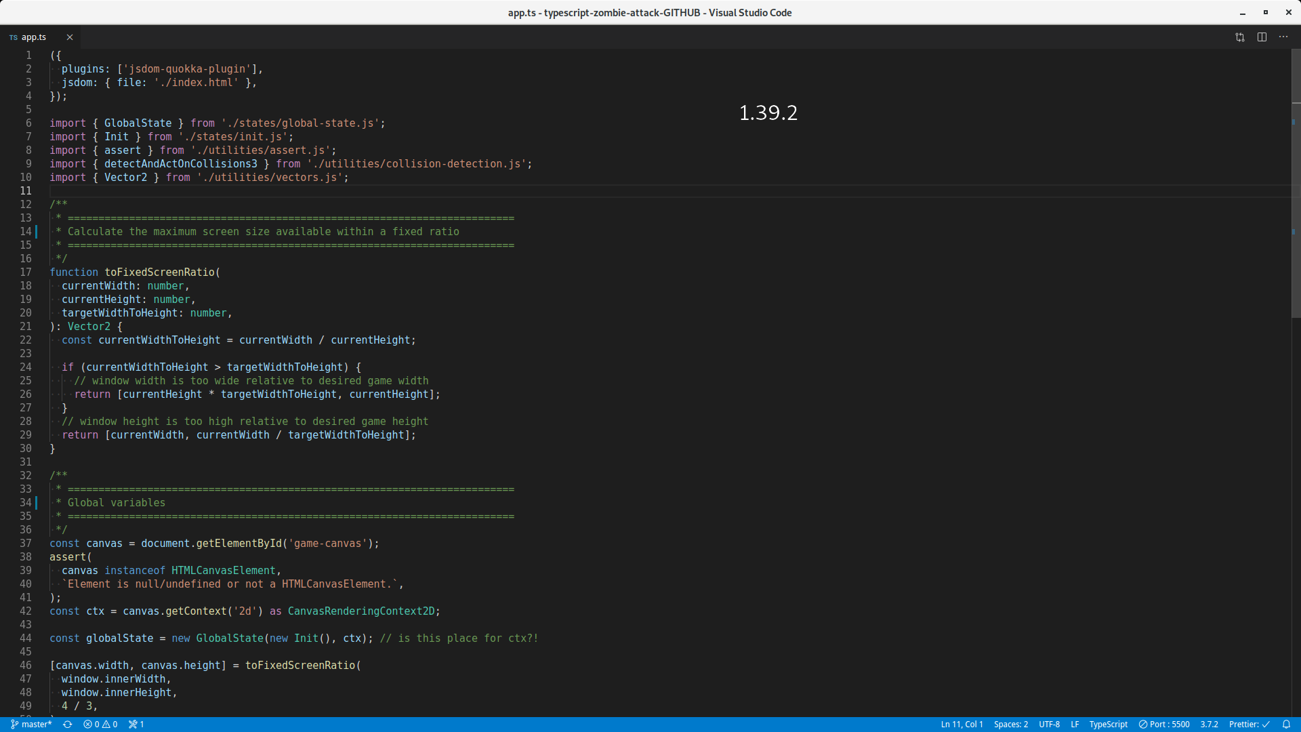Click './index.html' string on line 3
1301x732 pixels.
[197, 83]
